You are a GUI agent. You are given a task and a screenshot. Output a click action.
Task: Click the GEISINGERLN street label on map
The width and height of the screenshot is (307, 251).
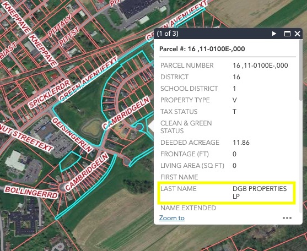coord(72,135)
